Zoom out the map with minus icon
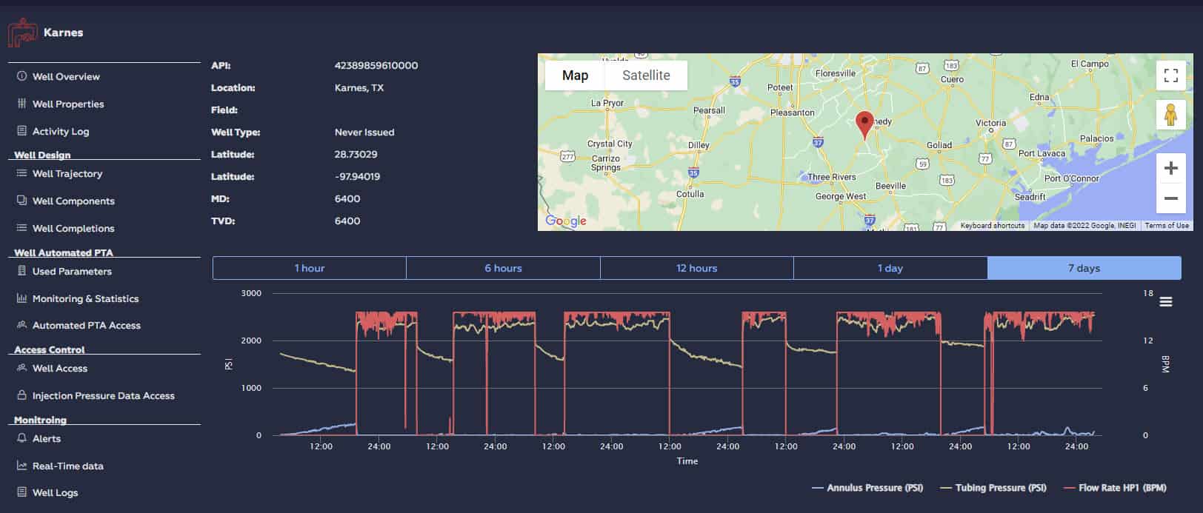Image resolution: width=1203 pixels, height=513 pixels. point(1170,198)
